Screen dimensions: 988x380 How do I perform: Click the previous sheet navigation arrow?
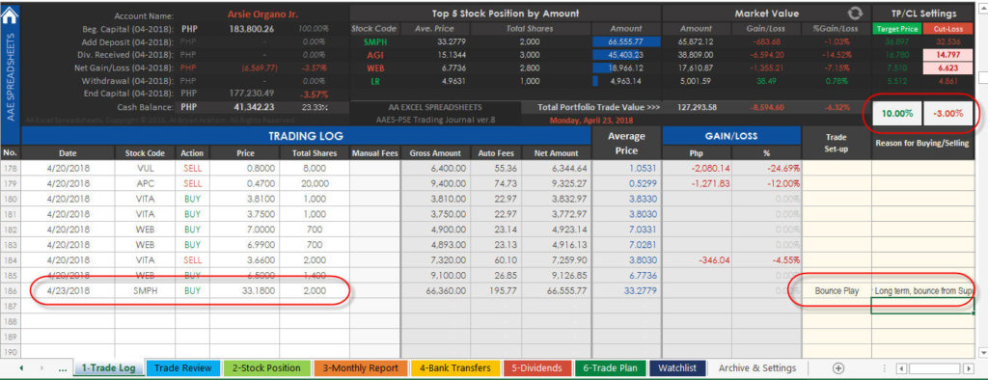22,368
